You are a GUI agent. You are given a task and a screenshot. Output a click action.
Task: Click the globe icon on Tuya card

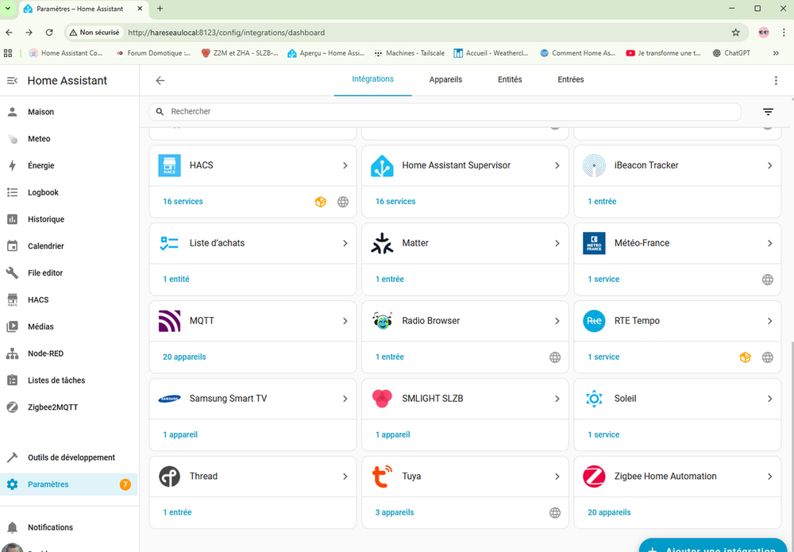(555, 513)
